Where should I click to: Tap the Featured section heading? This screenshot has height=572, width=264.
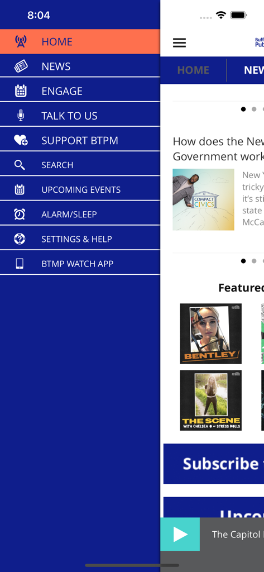[x=241, y=288]
